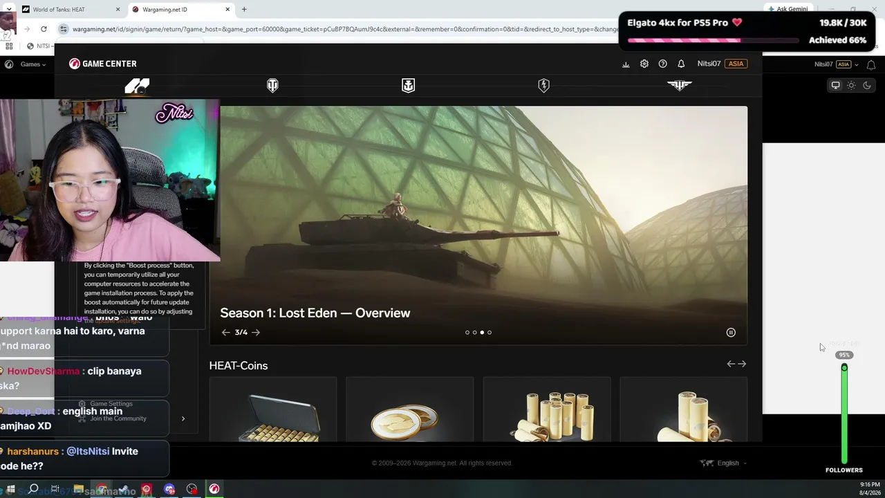This screenshot has height=498, width=885.
Task: Go to next banner slide
Action: click(x=256, y=333)
